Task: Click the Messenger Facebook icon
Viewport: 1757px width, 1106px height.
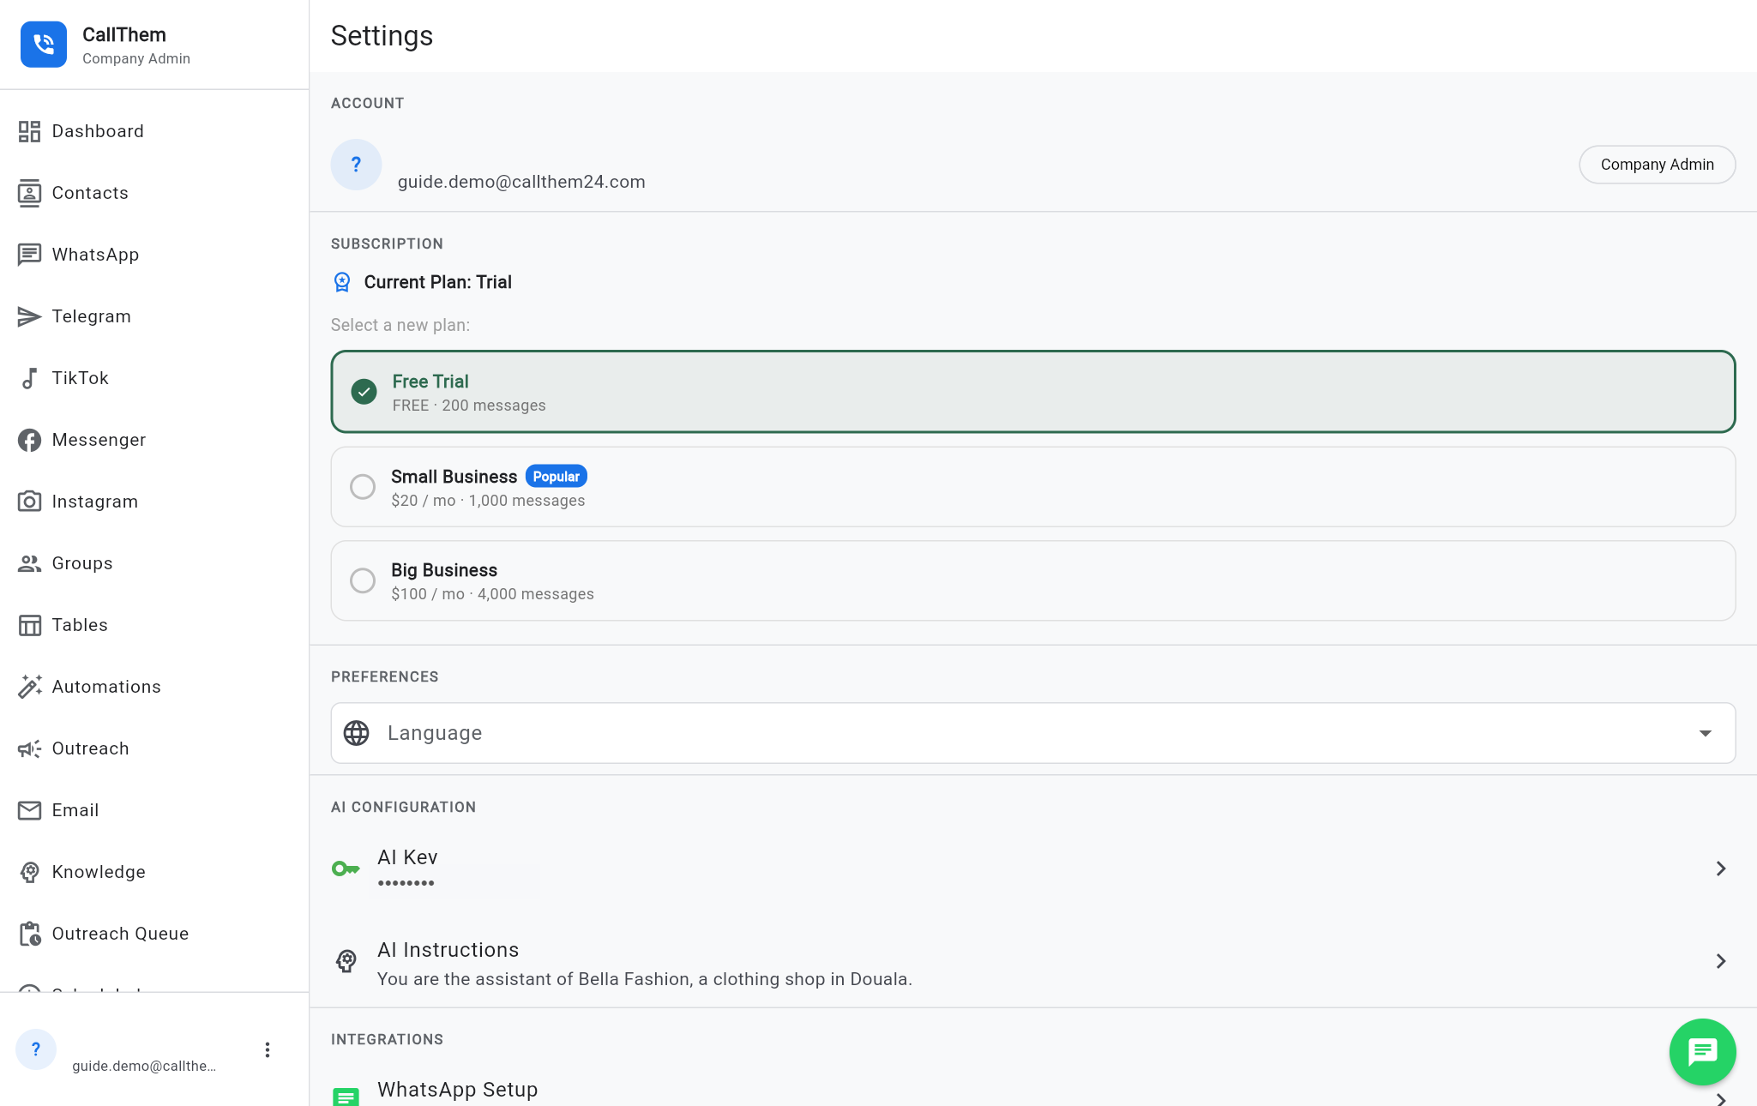Action: [29, 440]
